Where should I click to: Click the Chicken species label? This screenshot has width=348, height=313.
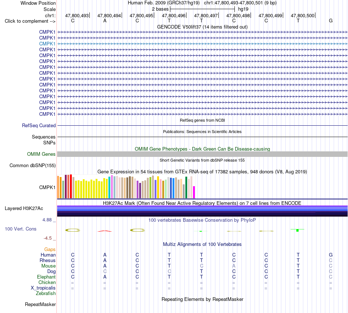pyautogui.click(x=47, y=282)
